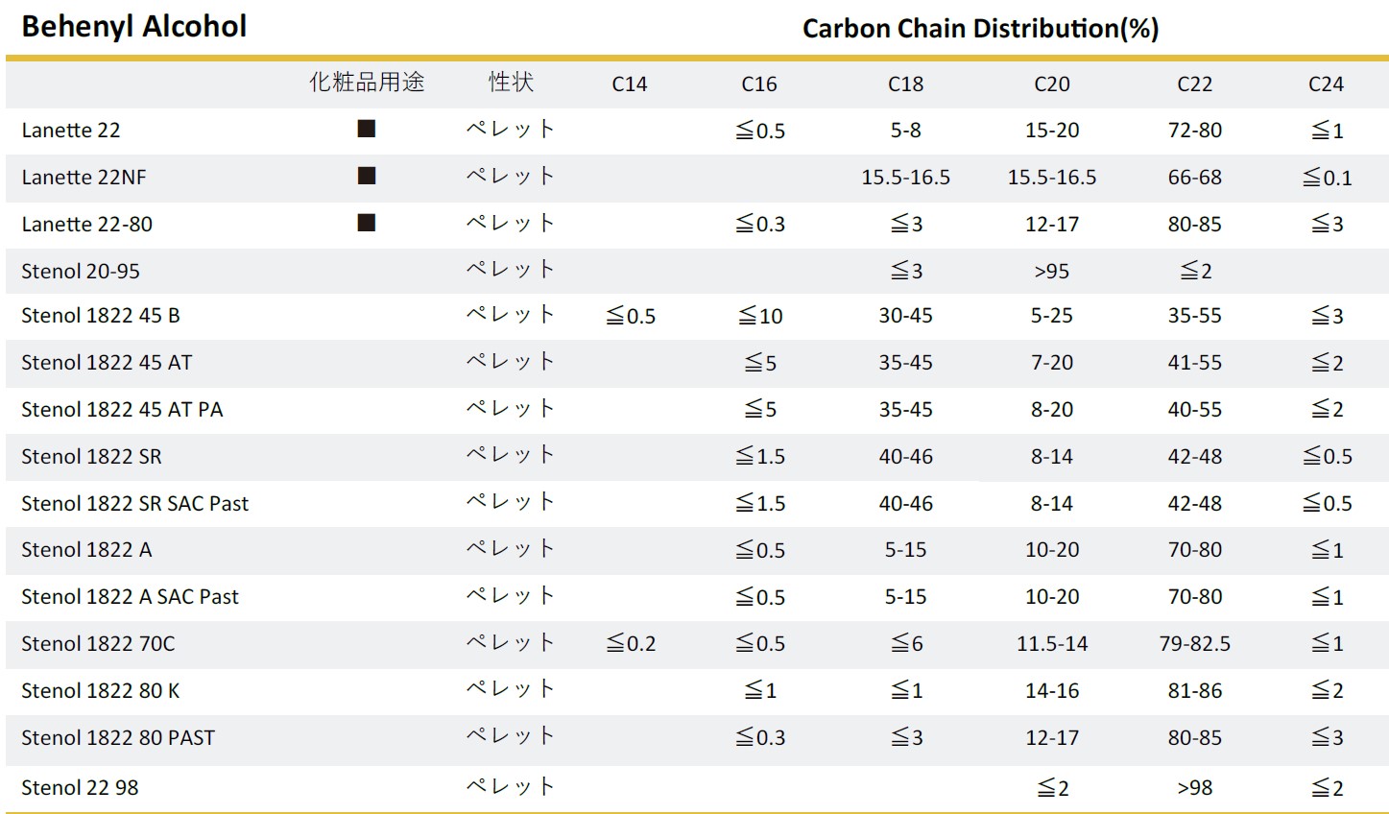Click the black square marker for Lanette 22-80
The width and height of the screenshot is (1389, 814).
pyautogui.click(x=367, y=223)
